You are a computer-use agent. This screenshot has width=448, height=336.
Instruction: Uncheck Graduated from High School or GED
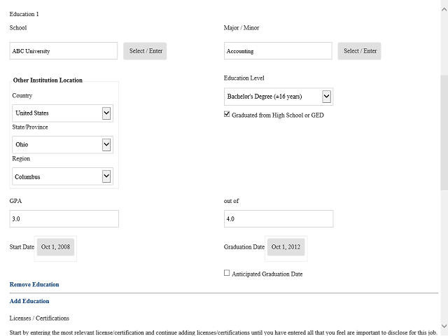227,114
